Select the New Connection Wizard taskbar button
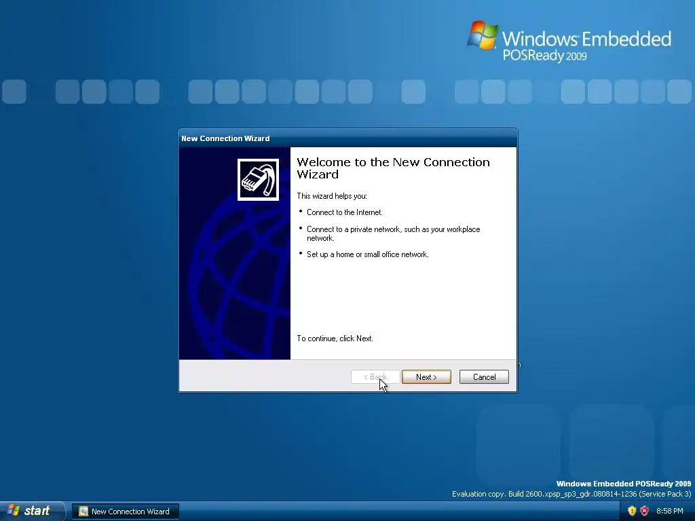This screenshot has height=521, width=695. [126, 512]
